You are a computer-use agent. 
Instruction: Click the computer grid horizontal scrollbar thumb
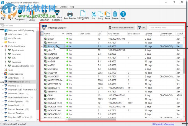coord(92,120)
